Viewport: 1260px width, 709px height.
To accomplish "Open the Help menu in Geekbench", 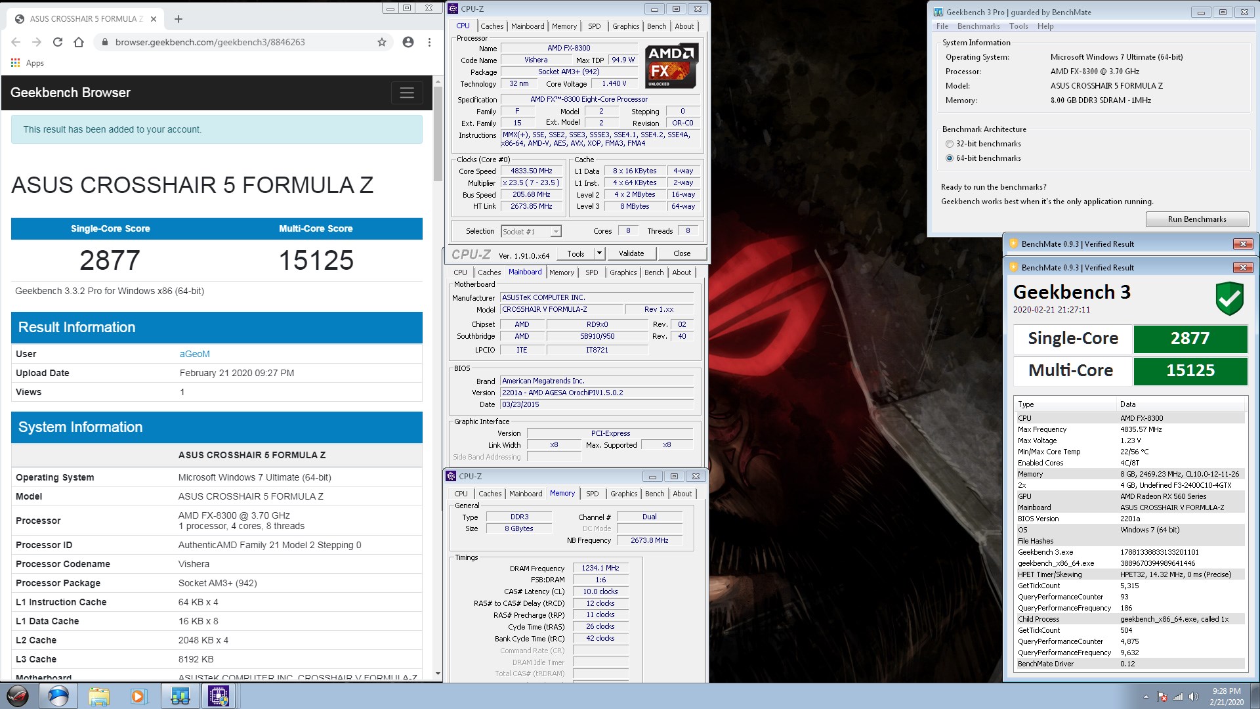I will [1045, 26].
